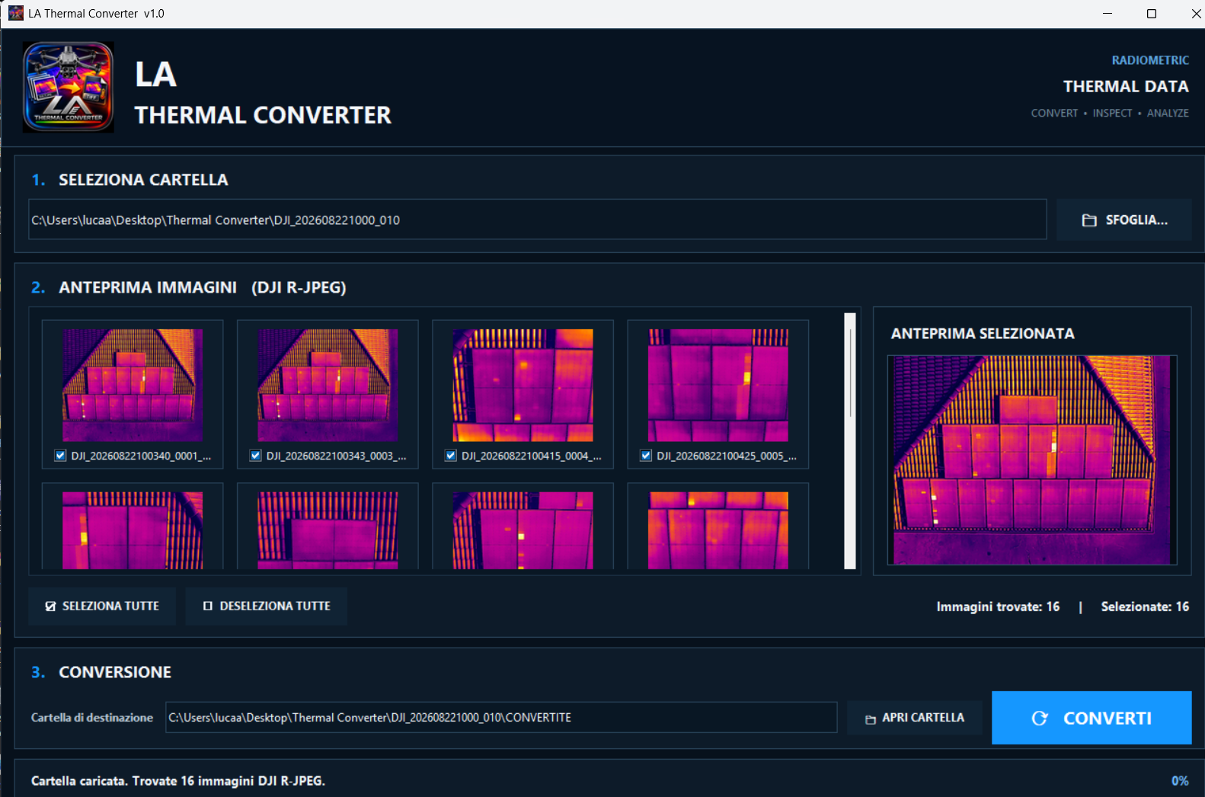Uncheck image DJI_20260822100343_0003

point(255,456)
